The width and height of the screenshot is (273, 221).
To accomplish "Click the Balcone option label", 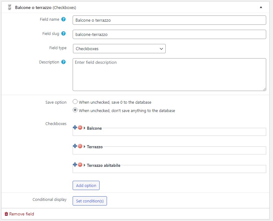I will click(94, 128).
